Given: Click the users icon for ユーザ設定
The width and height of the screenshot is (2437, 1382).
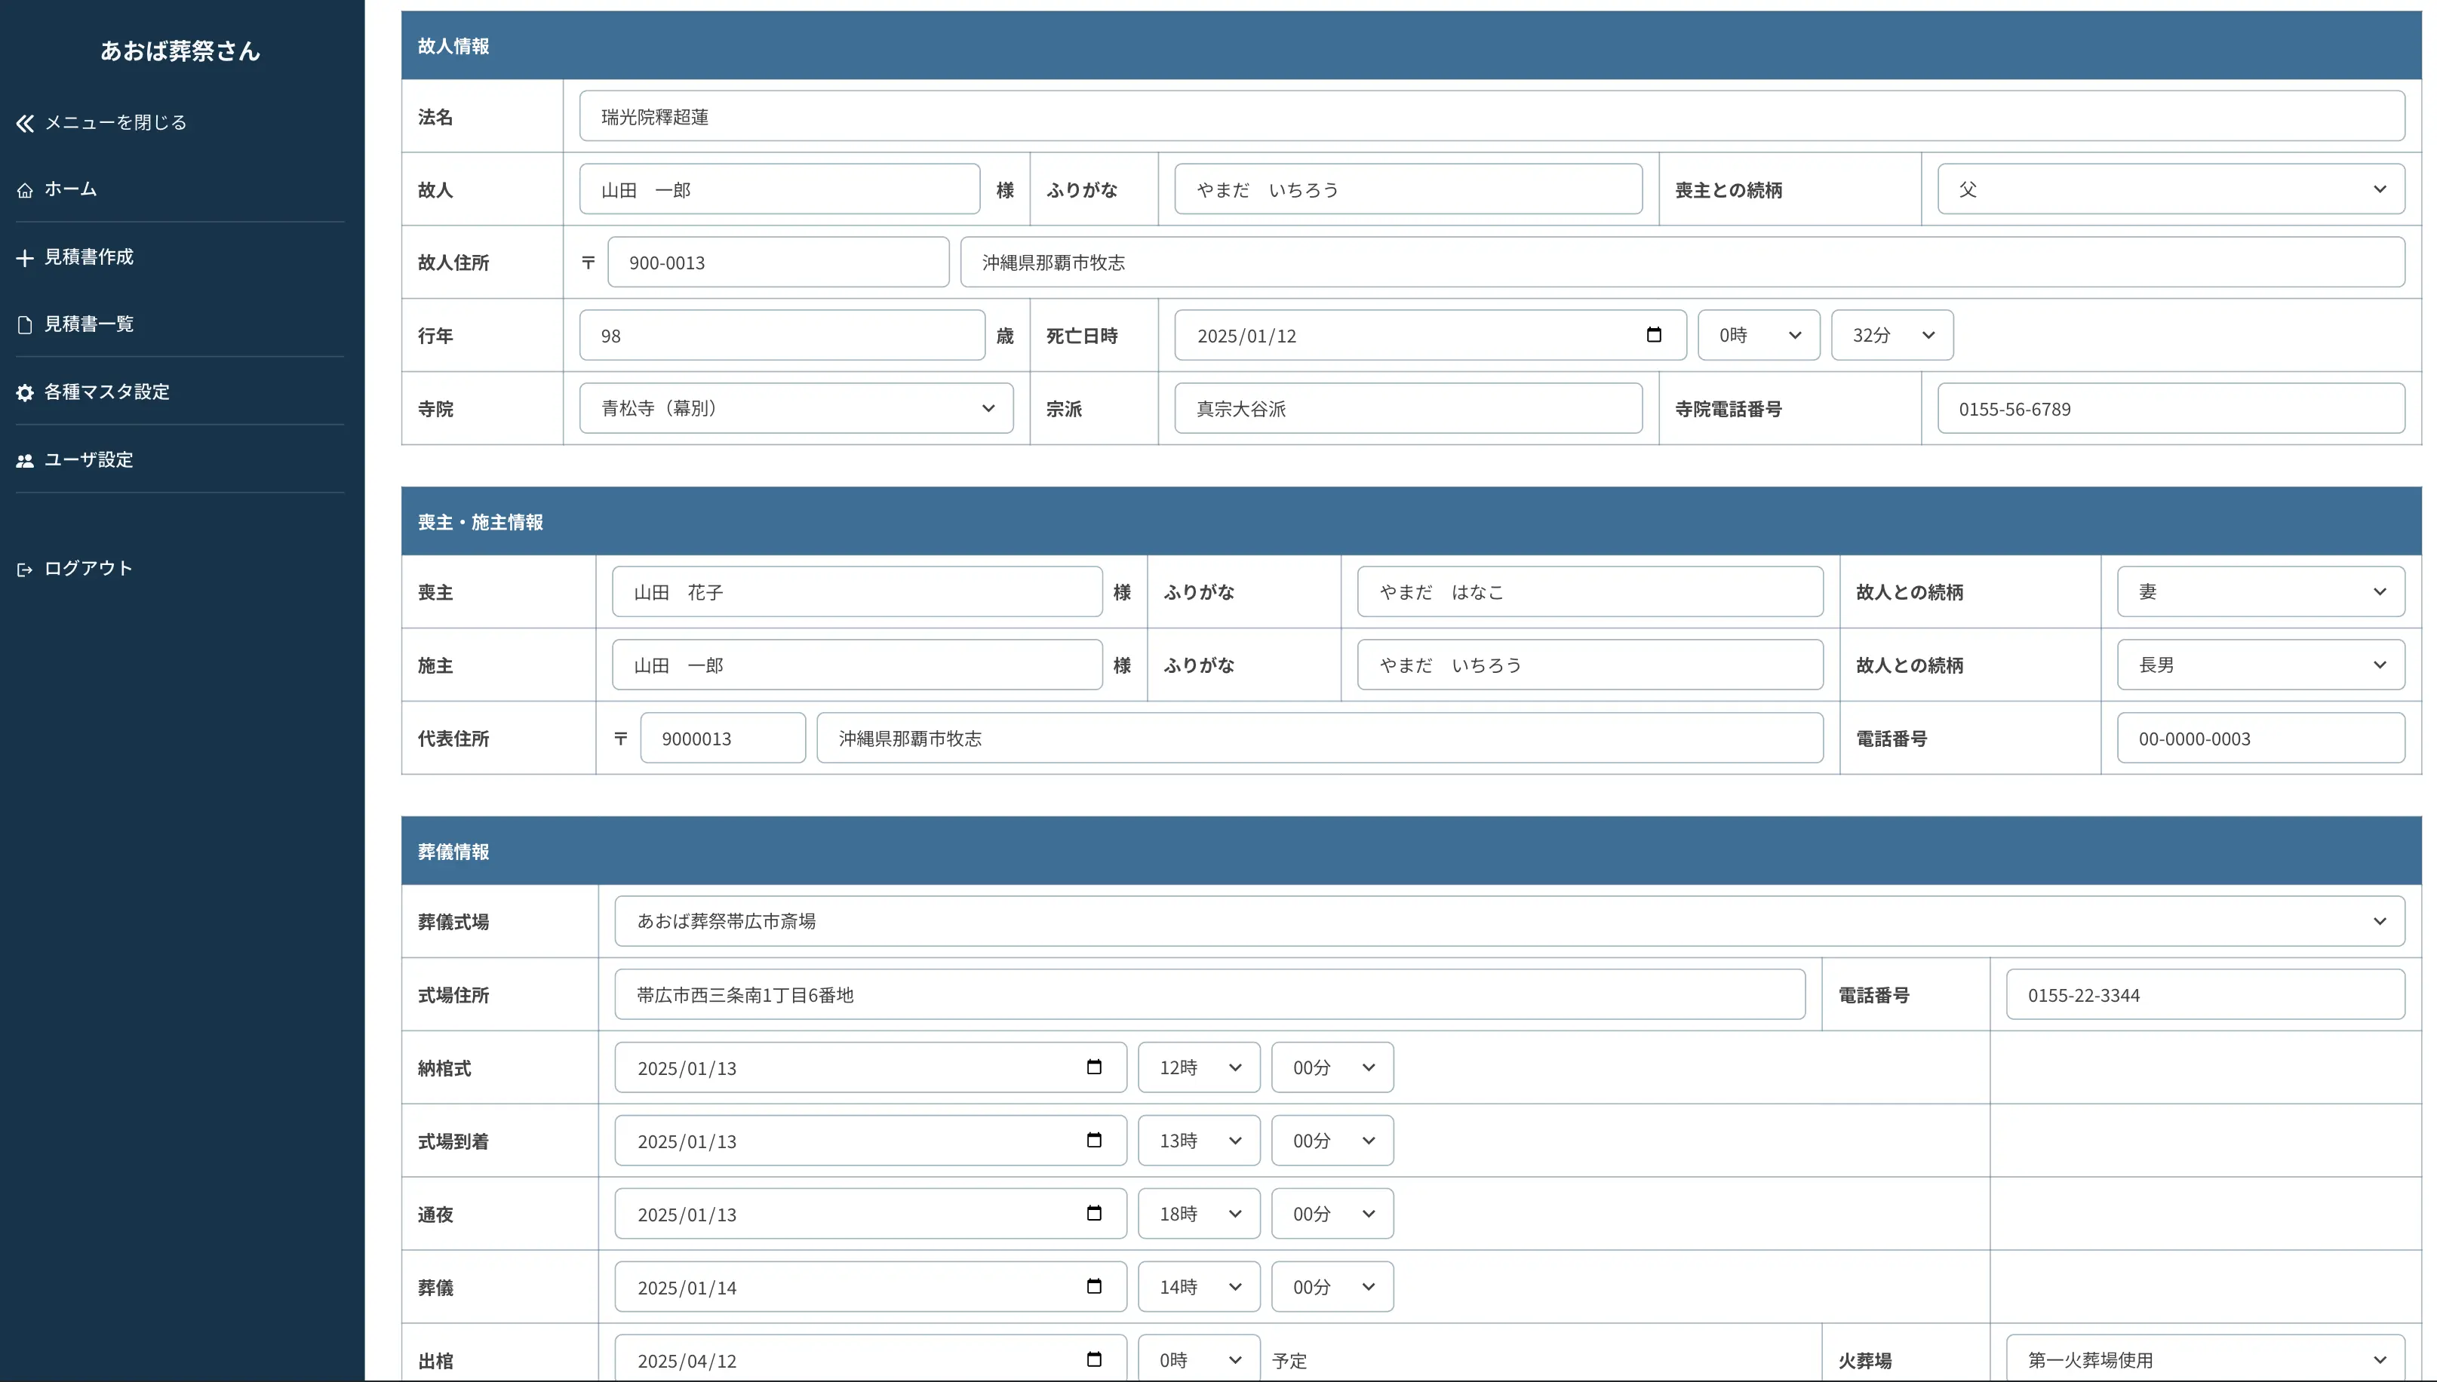Looking at the screenshot, I should (26, 460).
